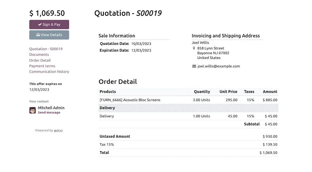Screen dimensions: 312x172
Task: Open the Payment terms sidebar link
Action: pyautogui.click(x=42, y=66)
